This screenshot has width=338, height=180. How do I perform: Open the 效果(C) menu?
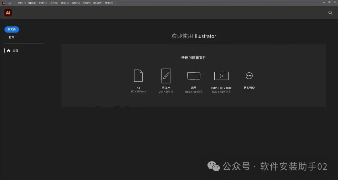tap(75, 3)
